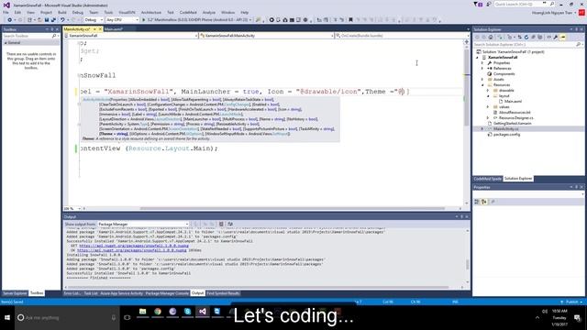The height and width of the screenshot is (330, 587).
Task: Select Main.axml in Solution Explorer
Action: pos(513,102)
